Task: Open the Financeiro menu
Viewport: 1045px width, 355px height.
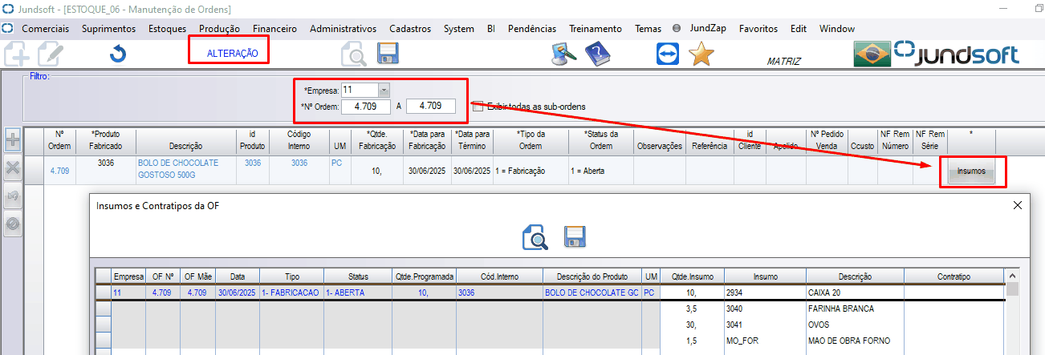Action: tap(274, 28)
